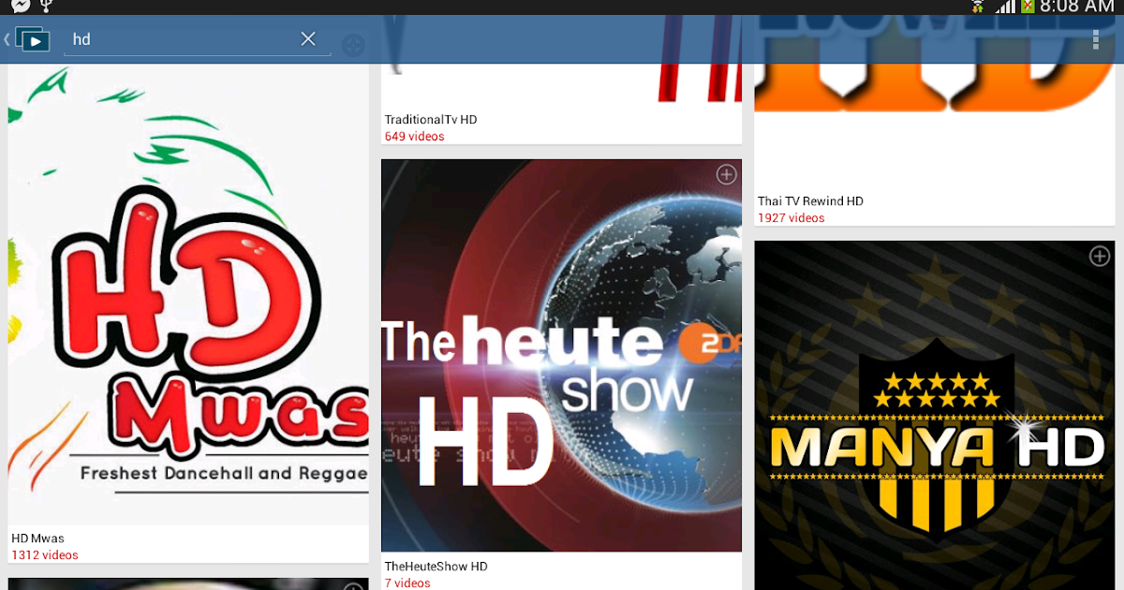Select "7 videos" count
The image size is (1124, 590).
point(407,583)
